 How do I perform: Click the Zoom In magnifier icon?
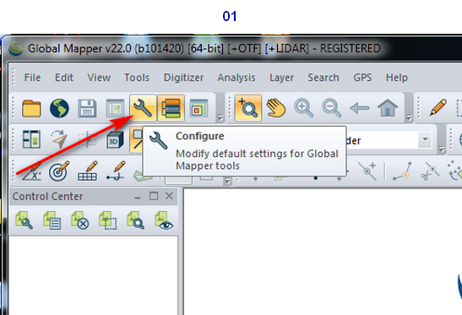tap(304, 108)
